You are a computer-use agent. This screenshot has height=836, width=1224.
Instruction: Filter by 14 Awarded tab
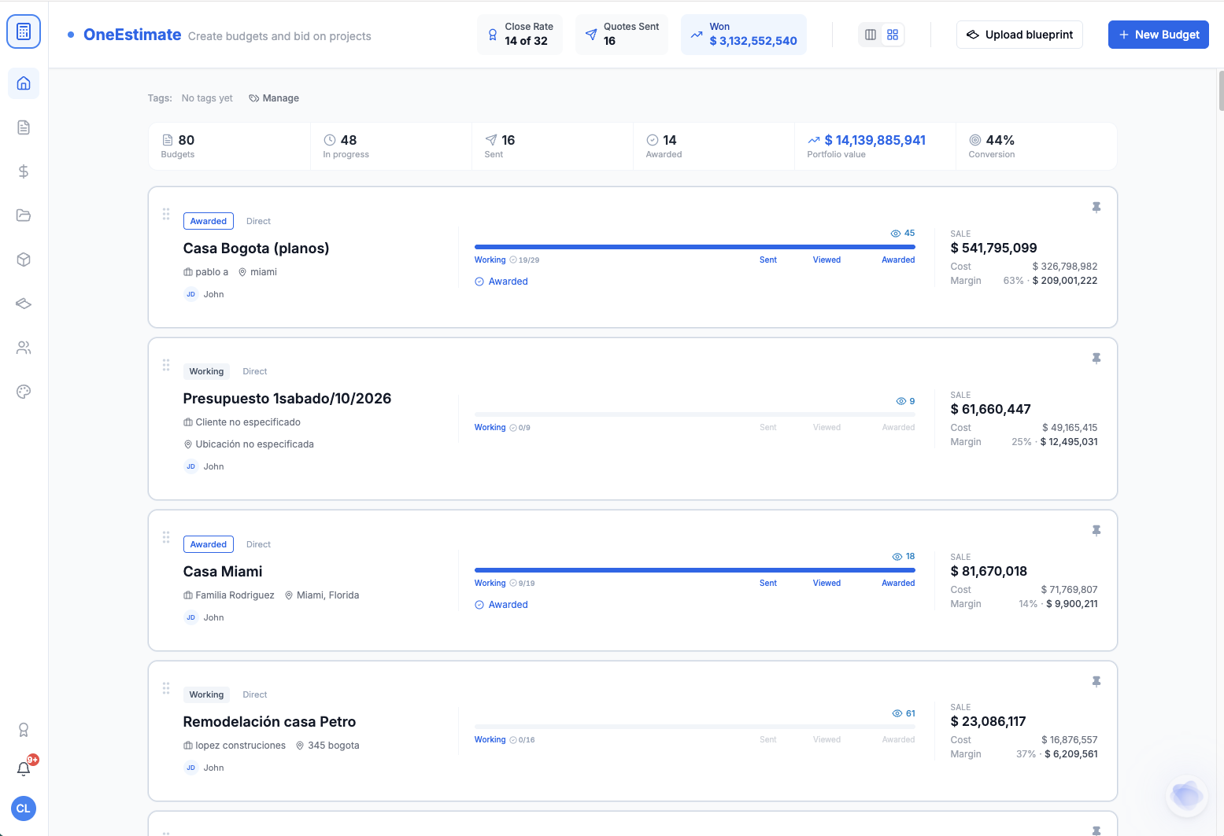(x=714, y=146)
